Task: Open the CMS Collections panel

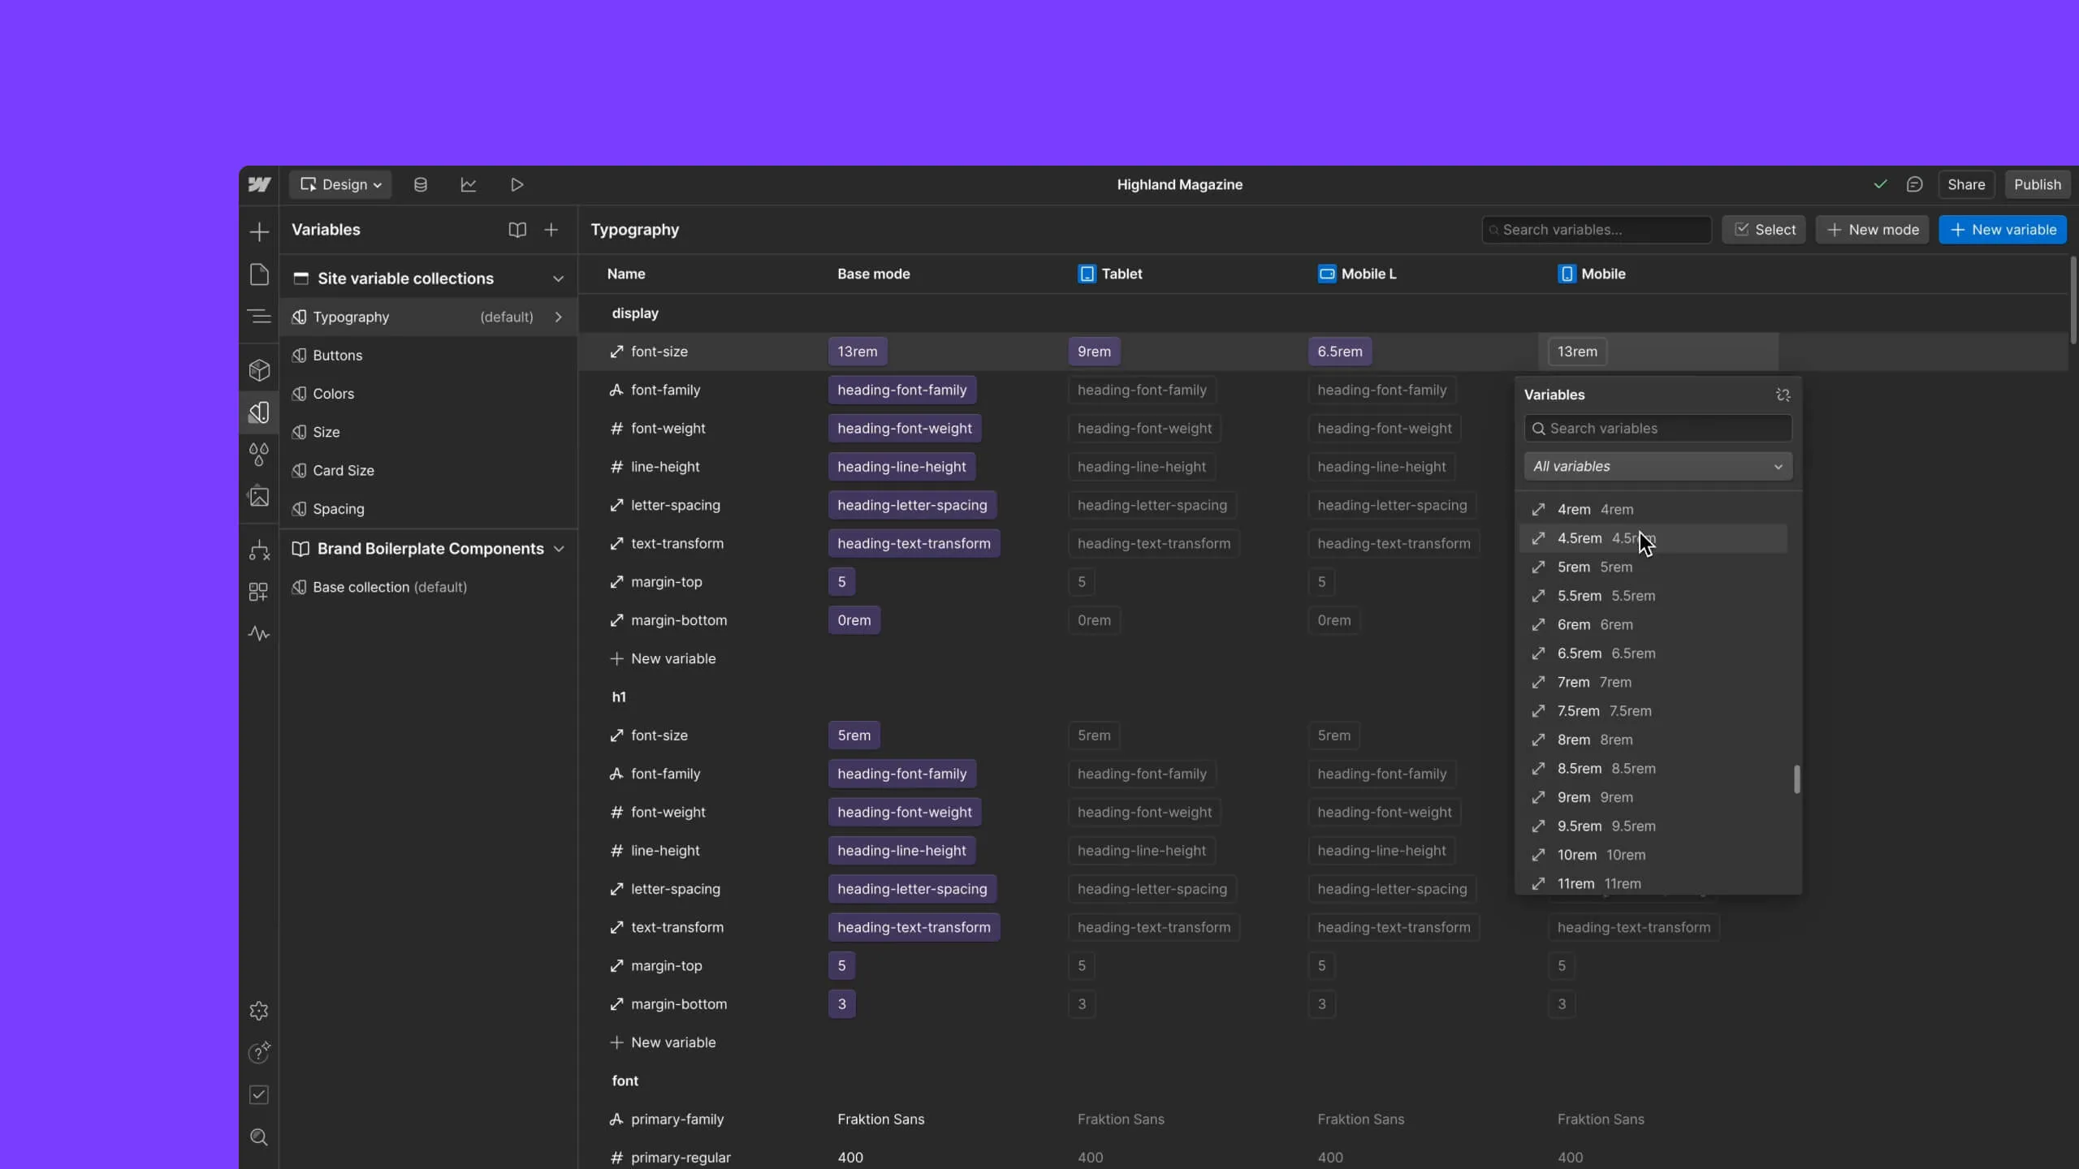Action: (420, 184)
